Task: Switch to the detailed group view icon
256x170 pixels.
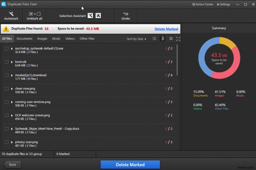Action: tap(163, 39)
